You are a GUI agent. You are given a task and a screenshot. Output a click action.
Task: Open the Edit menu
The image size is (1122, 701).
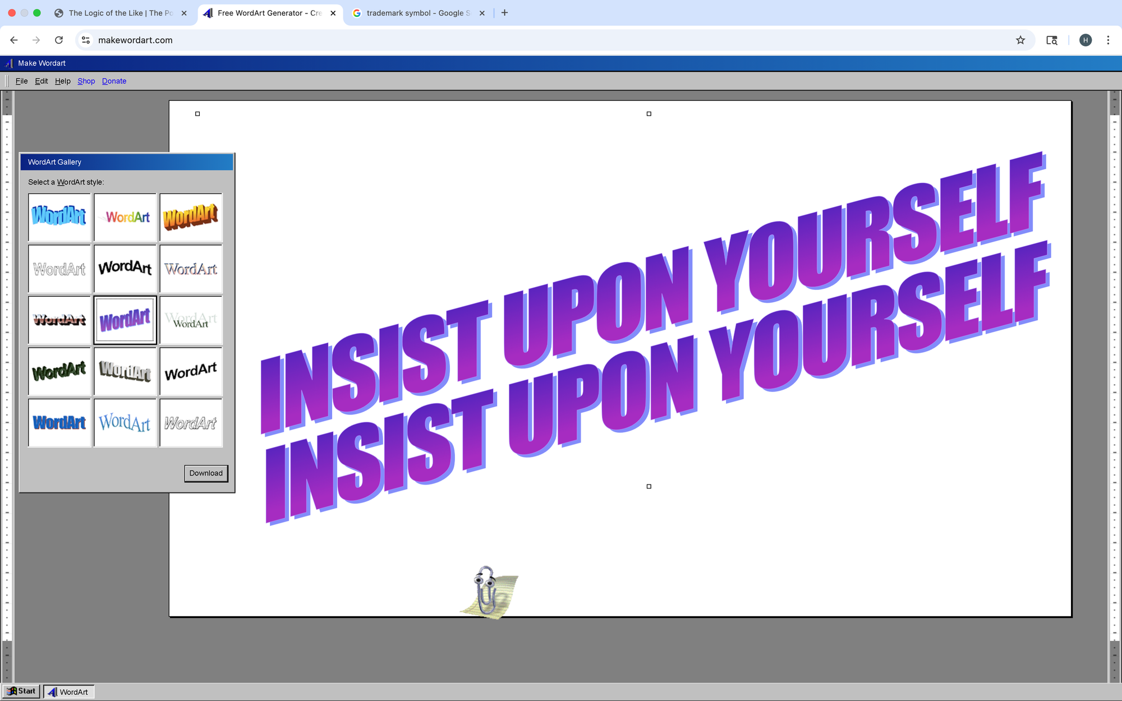click(42, 81)
